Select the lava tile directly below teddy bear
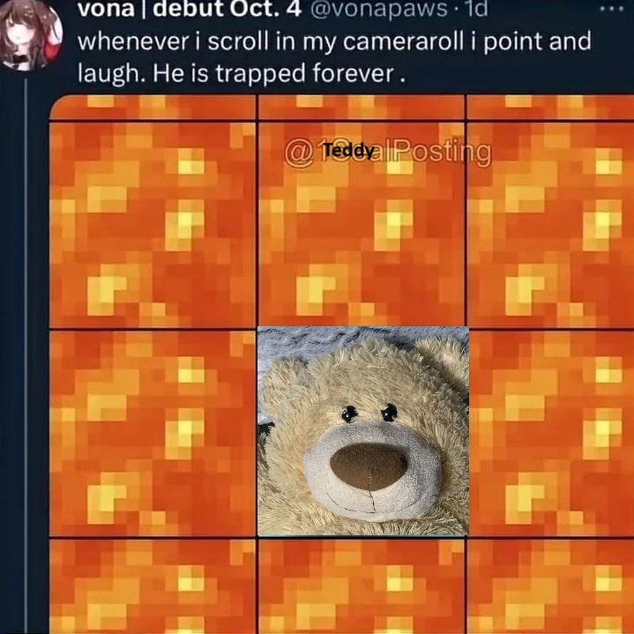634x634 pixels. 362,586
